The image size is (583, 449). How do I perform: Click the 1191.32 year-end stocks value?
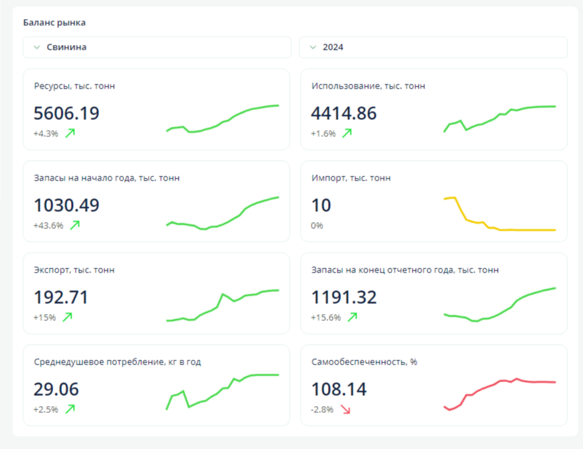[x=344, y=298]
